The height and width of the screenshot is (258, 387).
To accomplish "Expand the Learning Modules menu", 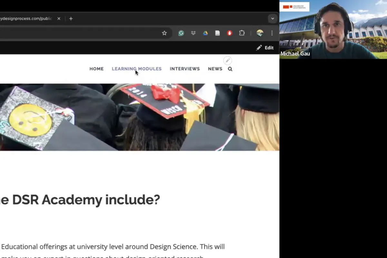I will pos(136,69).
